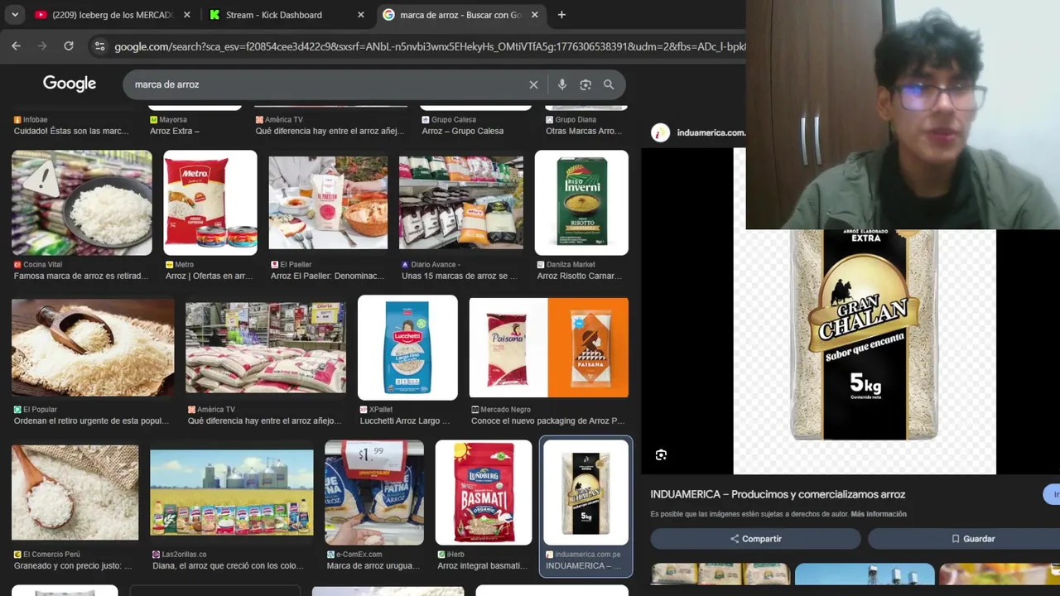Image resolution: width=1060 pixels, height=596 pixels.
Task: Open the Cocina Vital rice bowl thumbnail
Action: (82, 203)
